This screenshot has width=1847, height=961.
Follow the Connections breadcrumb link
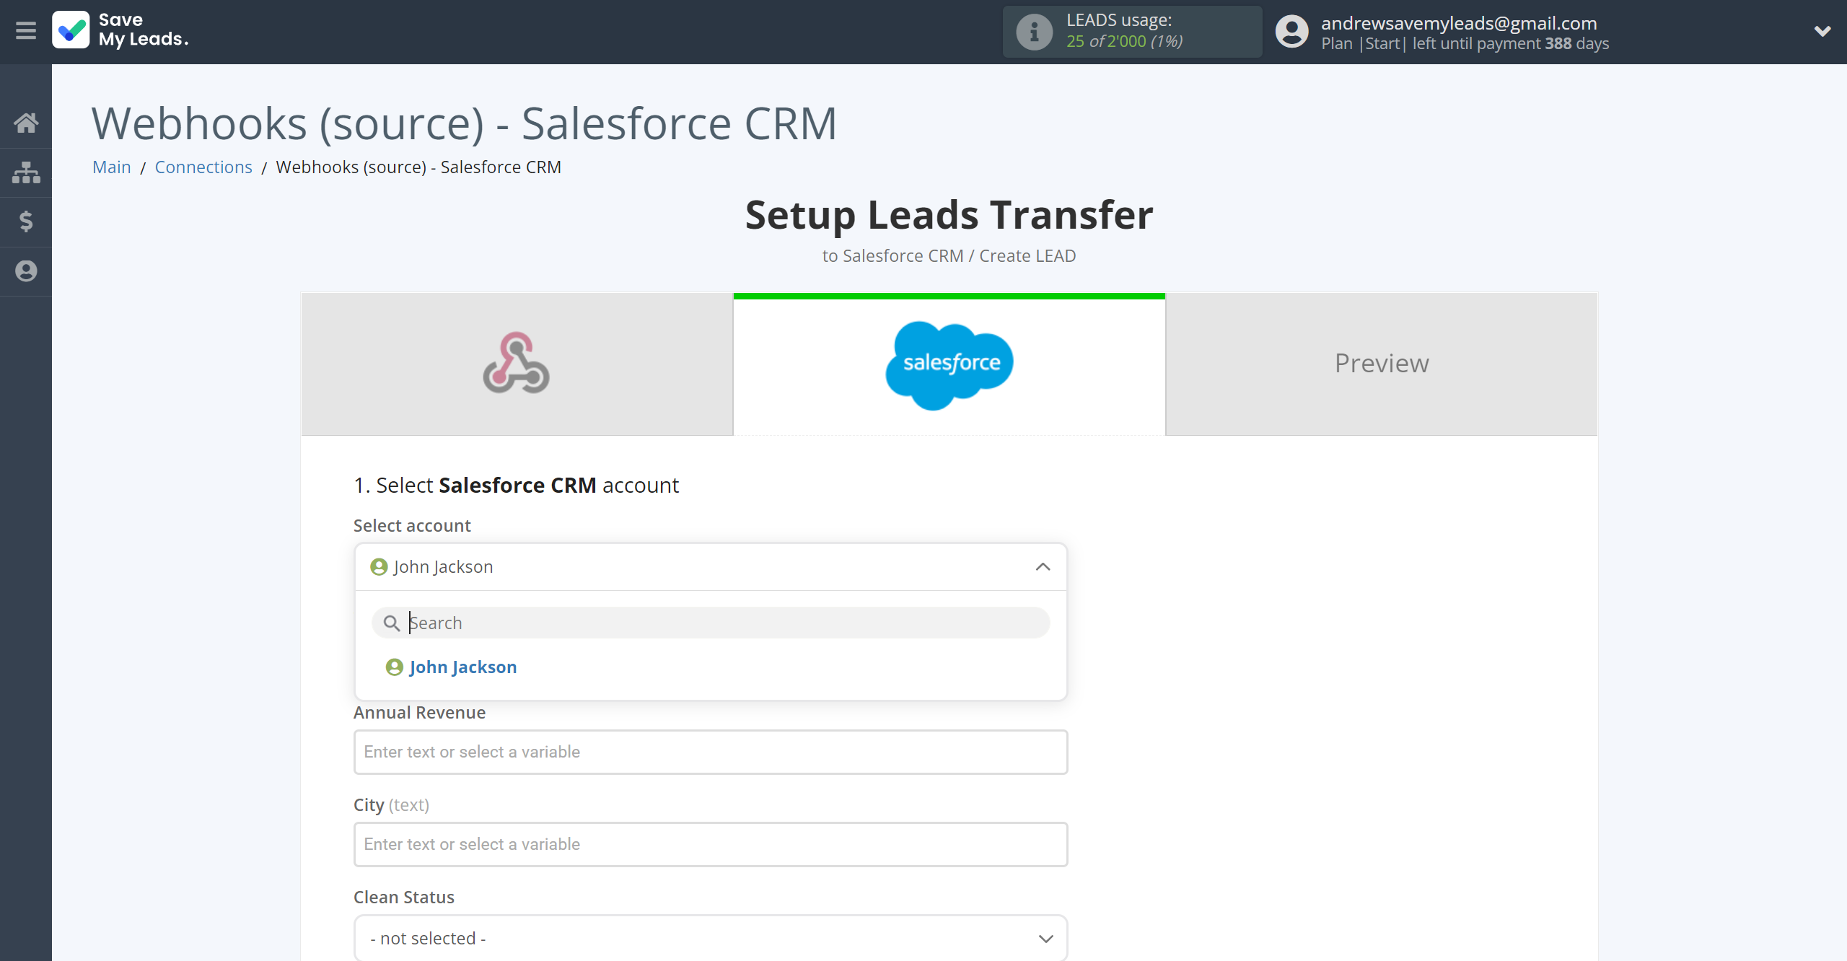(203, 167)
